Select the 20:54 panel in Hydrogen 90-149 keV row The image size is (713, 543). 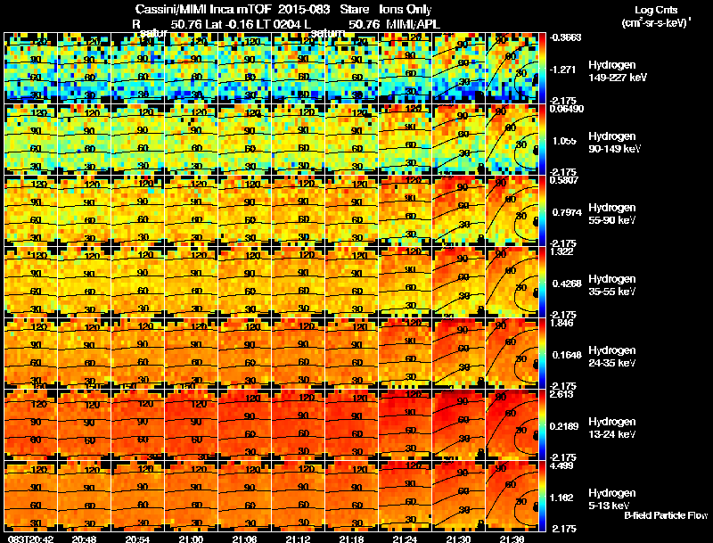(x=138, y=139)
